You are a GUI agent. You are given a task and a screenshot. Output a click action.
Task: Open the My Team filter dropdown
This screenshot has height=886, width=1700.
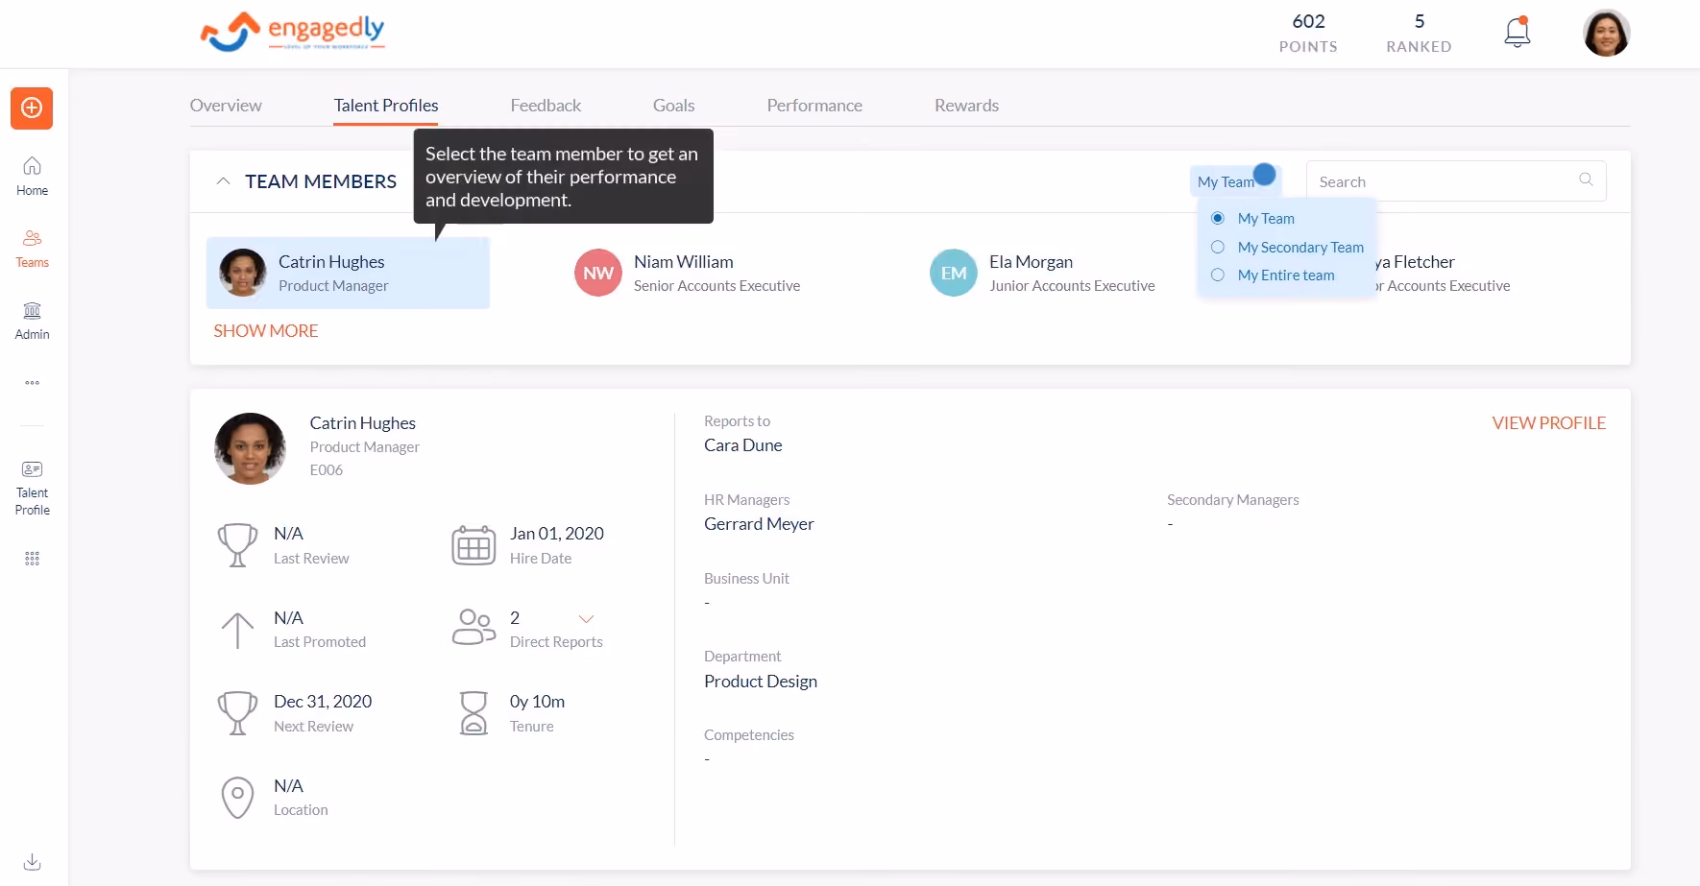(1235, 181)
